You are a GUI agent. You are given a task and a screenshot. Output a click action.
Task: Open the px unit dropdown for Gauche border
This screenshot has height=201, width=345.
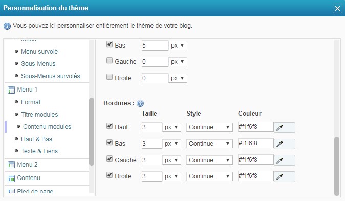coord(171,160)
